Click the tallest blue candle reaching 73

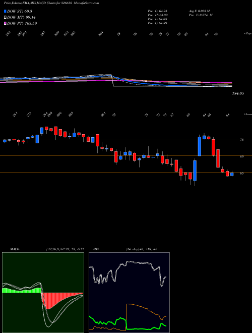tap(200, 146)
